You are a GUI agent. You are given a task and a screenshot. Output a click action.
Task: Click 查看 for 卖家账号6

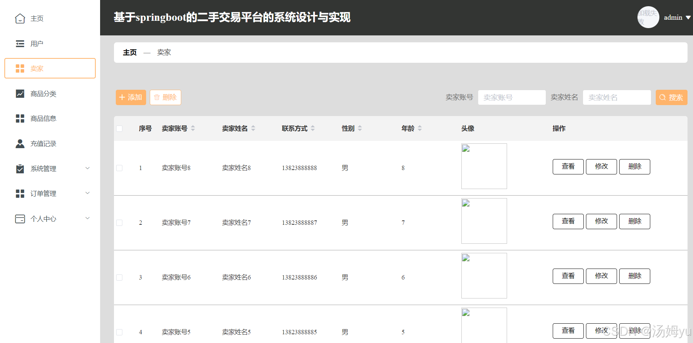point(568,276)
